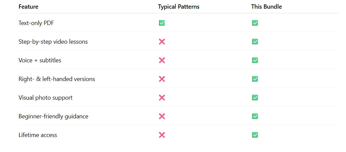Click red X for Right- & left-handed versions

point(162,79)
